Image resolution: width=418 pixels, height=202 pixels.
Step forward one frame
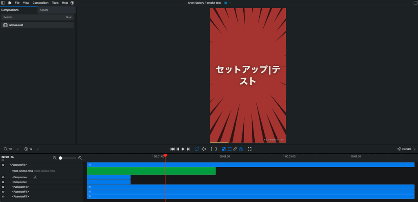[188, 149]
